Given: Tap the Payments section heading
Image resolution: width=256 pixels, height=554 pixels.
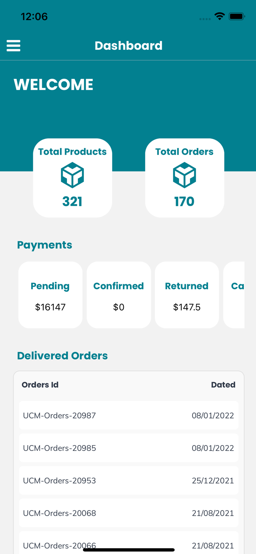Looking at the screenshot, I should tap(45, 245).
